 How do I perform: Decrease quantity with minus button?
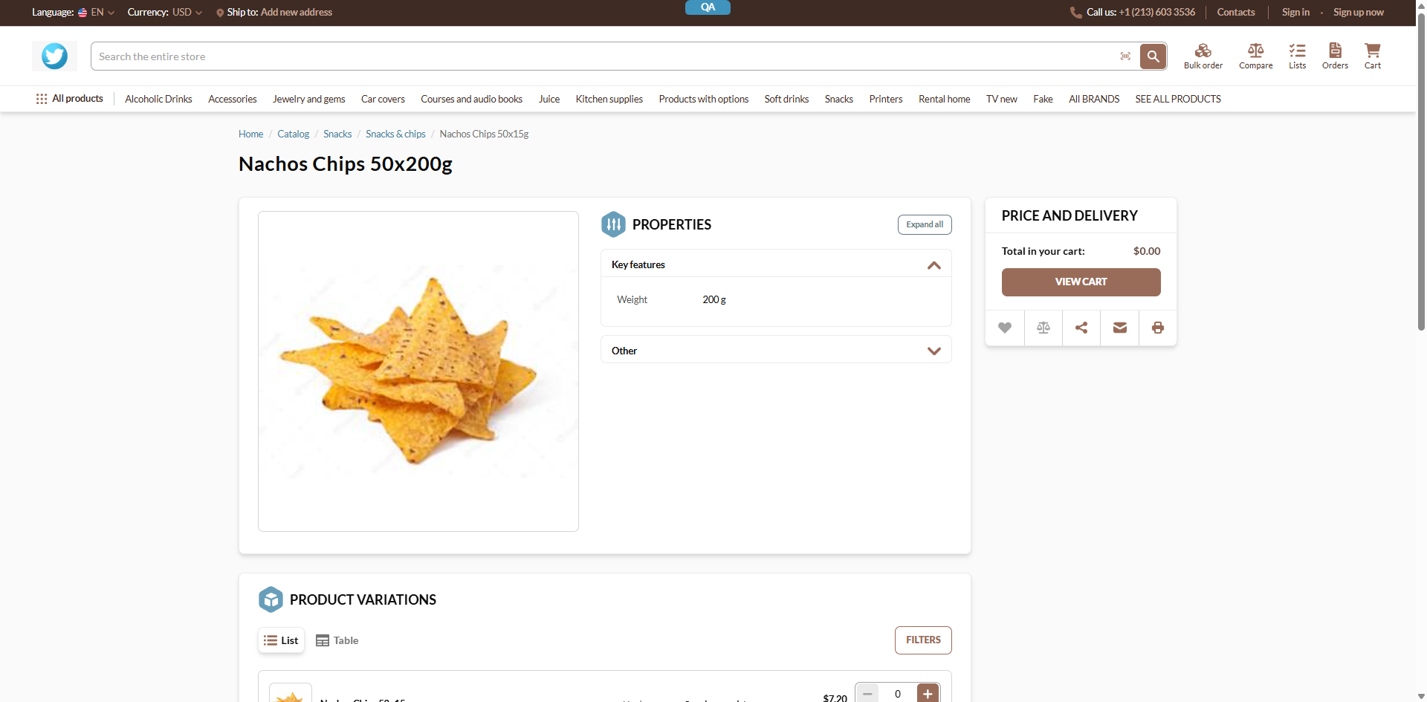(867, 693)
